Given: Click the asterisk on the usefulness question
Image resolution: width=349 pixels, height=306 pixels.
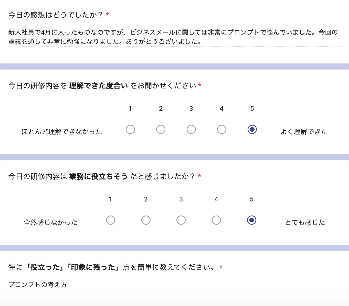Looking at the screenshot, I should click(x=199, y=176).
